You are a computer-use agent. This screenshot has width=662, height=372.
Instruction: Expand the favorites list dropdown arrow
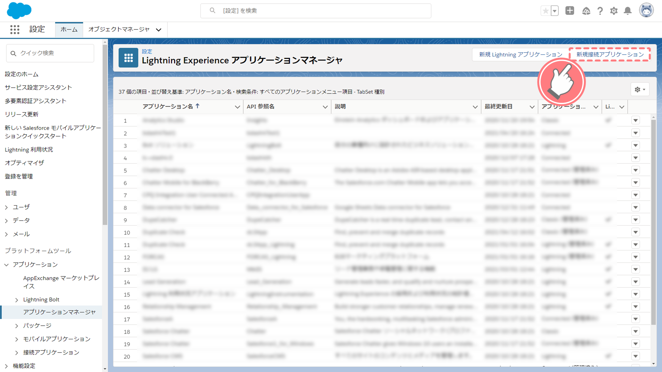click(x=555, y=11)
